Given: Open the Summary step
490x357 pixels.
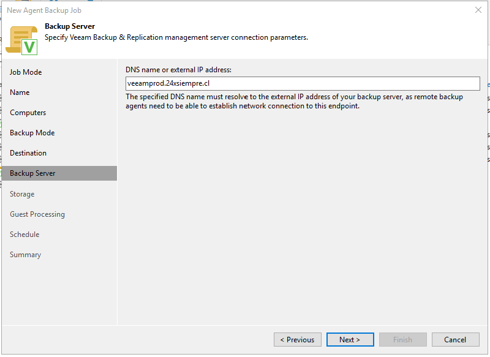Looking at the screenshot, I should click(x=25, y=255).
